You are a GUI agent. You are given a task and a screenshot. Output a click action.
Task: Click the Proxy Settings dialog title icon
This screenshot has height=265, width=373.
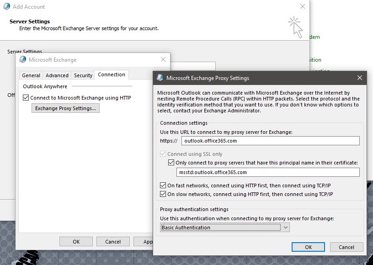pos(160,78)
